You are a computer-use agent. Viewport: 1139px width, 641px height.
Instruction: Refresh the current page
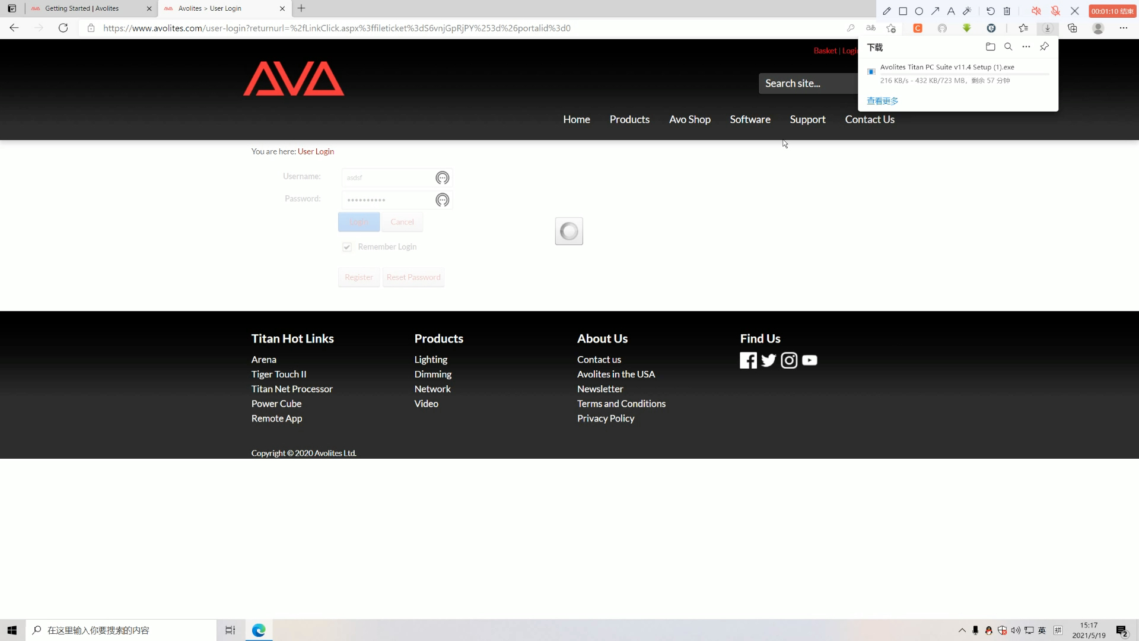[63, 28]
